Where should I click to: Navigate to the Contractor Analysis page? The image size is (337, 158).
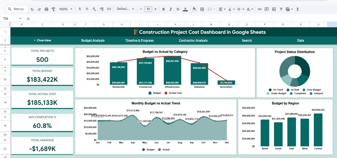[x=193, y=40]
